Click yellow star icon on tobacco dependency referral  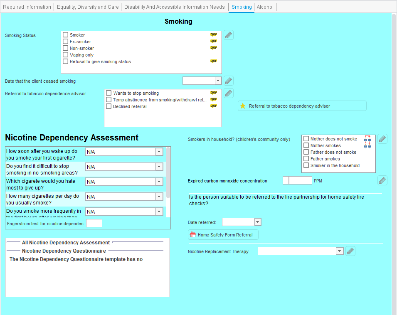242,106
